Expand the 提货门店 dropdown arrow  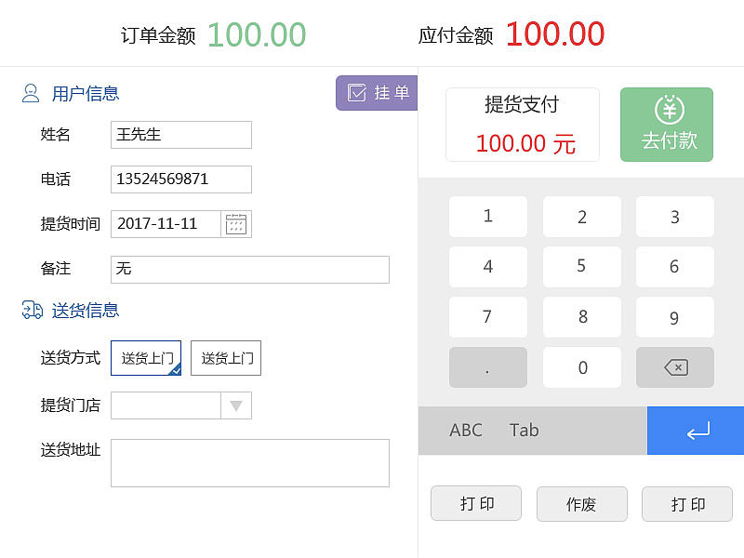236,405
